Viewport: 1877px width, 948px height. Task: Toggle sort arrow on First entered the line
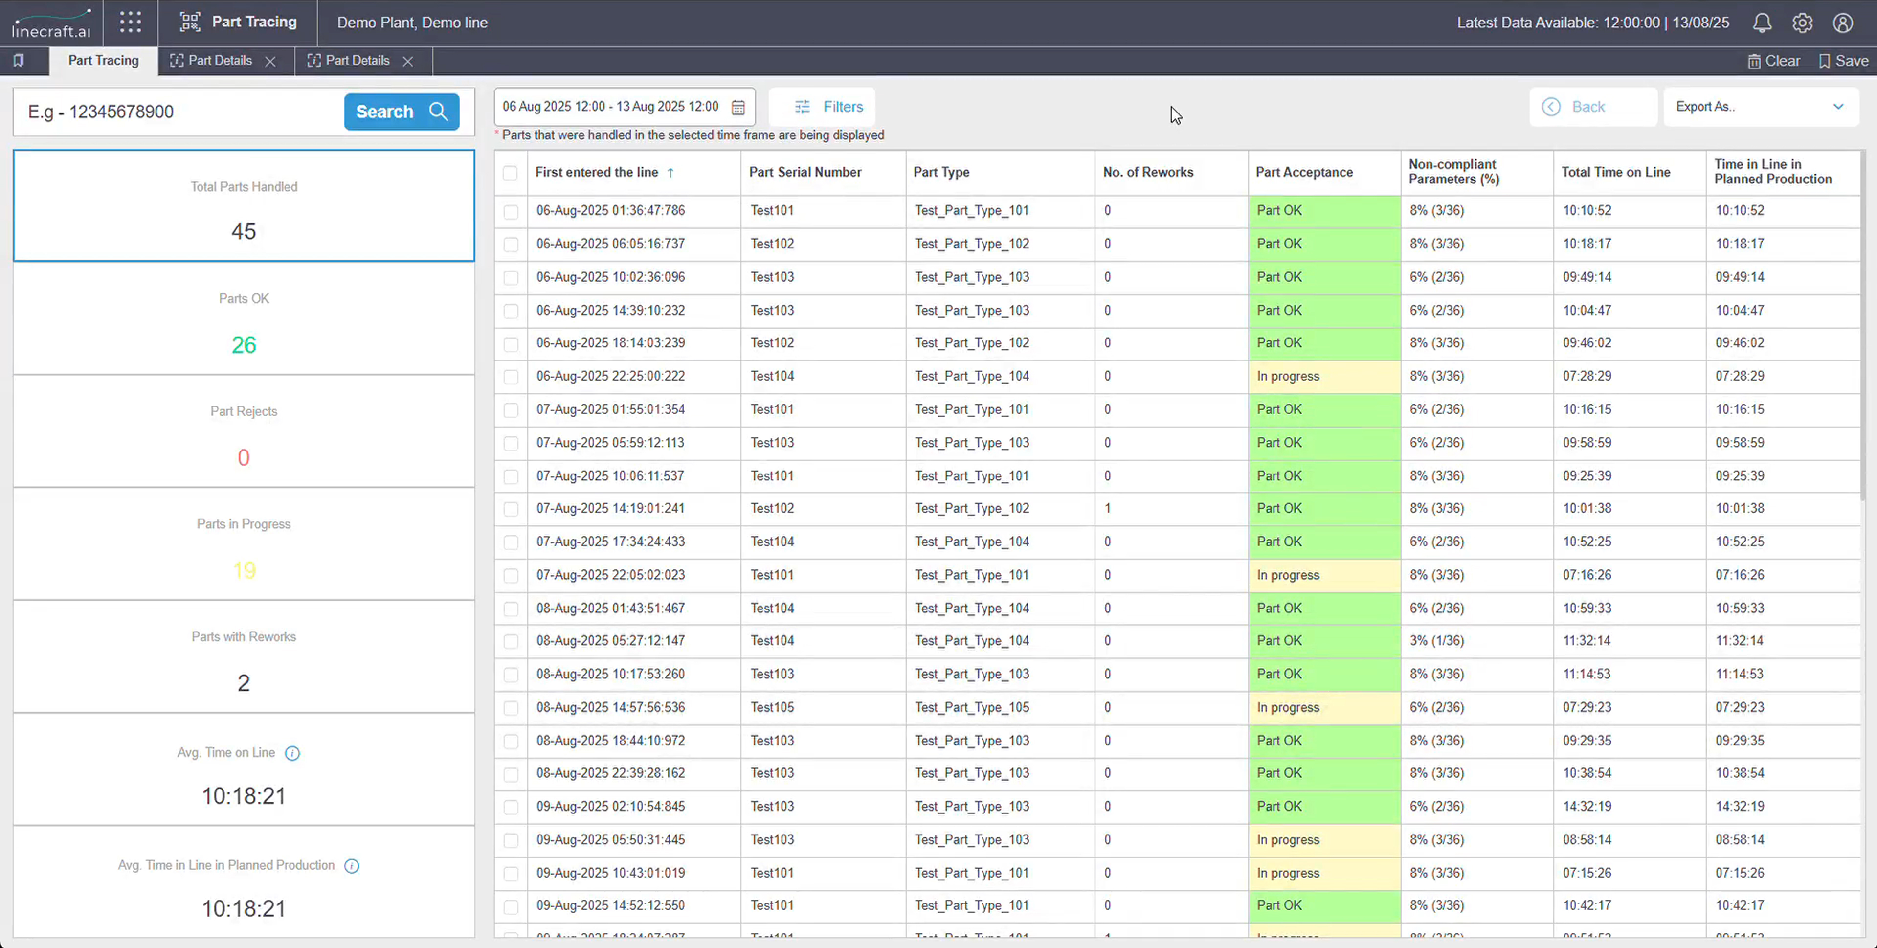tap(670, 173)
